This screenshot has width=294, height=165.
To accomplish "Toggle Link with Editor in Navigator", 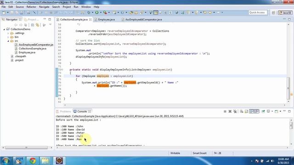I will pos(38,25).
